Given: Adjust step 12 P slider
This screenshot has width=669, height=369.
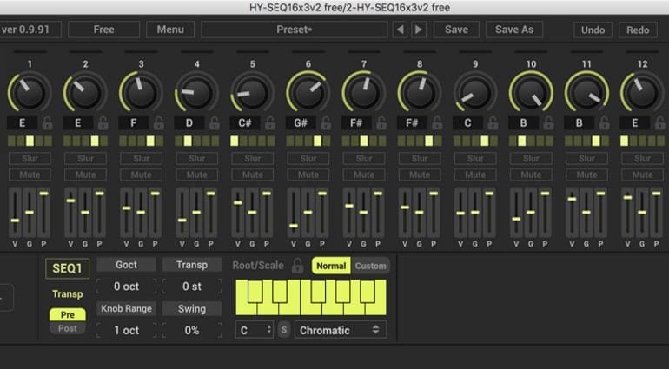Looking at the screenshot, I should coord(656,213).
